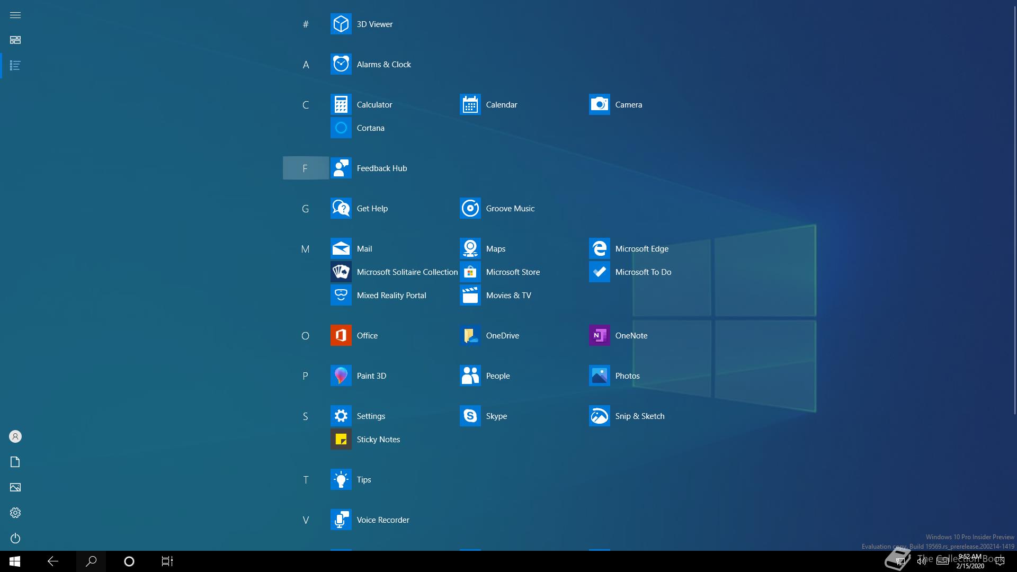This screenshot has height=572, width=1017.
Task: Launch Alarms & Clock icon
Action: click(341, 64)
